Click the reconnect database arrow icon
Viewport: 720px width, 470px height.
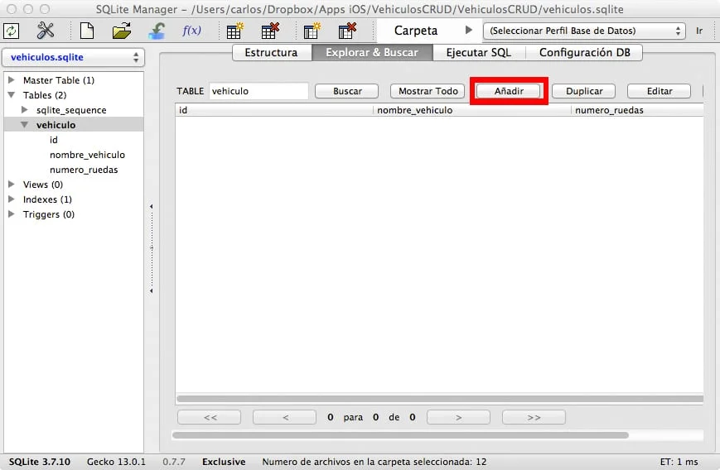157,31
